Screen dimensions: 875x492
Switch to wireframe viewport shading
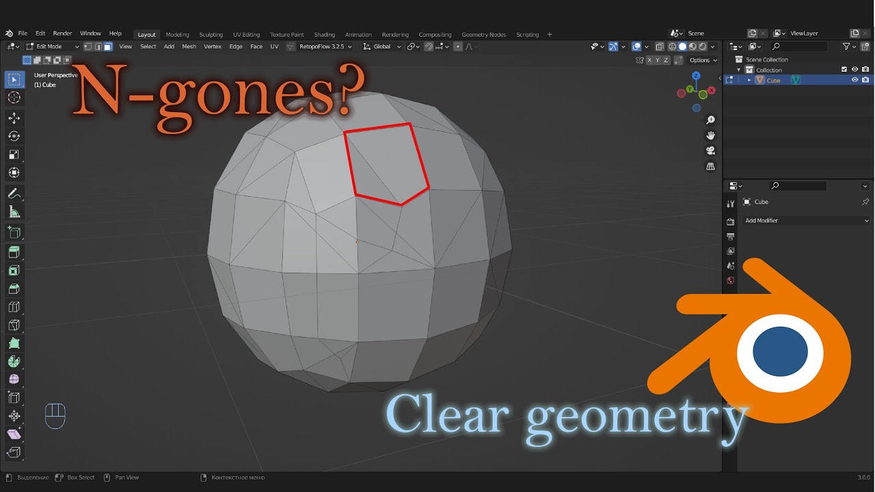(673, 46)
